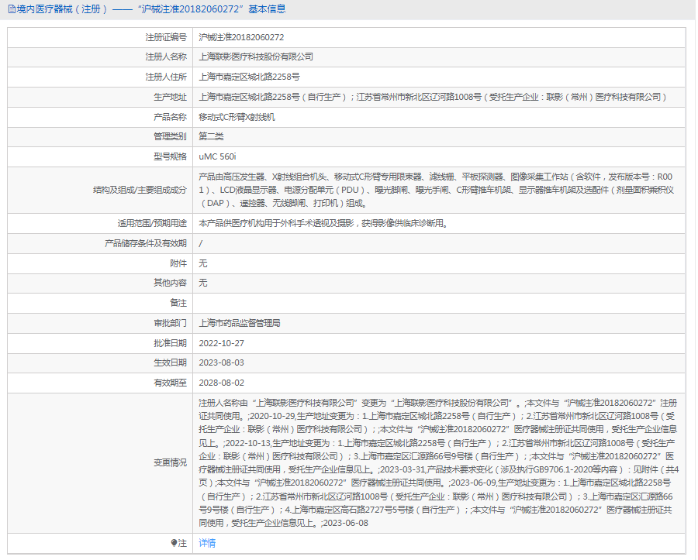Click the 生效日期 row label
Viewport: 698px width, 560px height.
pyautogui.click(x=170, y=362)
